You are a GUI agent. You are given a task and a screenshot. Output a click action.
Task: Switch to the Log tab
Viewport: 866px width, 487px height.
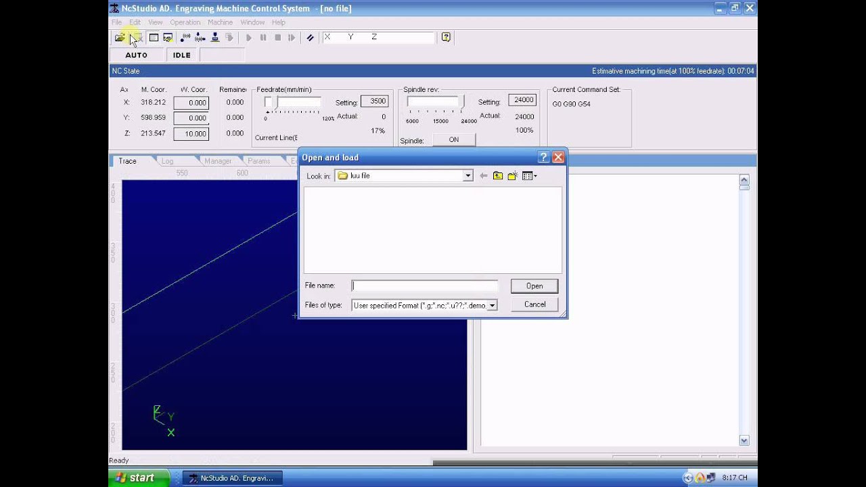click(x=167, y=161)
